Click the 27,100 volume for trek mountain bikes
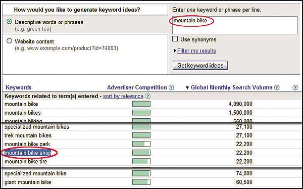This screenshot has height=189, width=303. pos(244,135)
